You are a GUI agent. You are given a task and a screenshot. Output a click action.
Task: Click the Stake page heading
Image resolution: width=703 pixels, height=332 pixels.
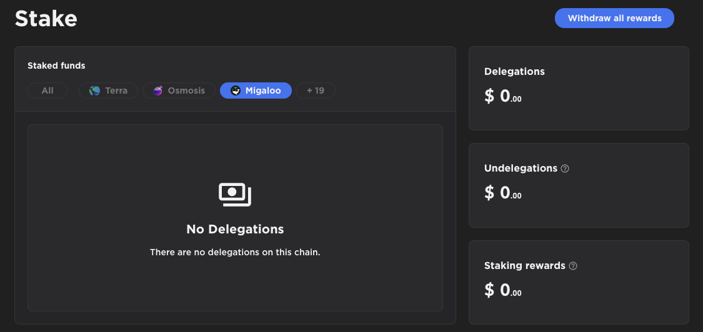[46, 19]
